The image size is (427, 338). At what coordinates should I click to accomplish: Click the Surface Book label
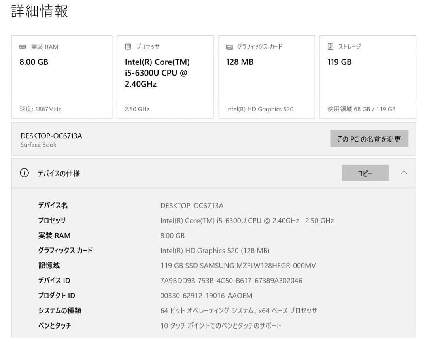coord(38,145)
